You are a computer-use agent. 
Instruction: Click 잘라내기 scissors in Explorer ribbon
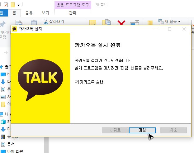[x=54, y=22]
